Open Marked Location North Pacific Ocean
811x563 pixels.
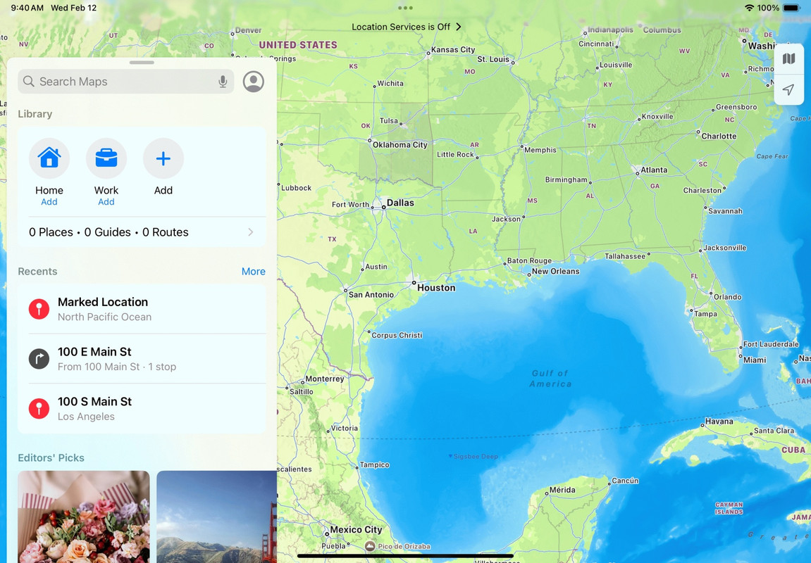click(x=142, y=309)
